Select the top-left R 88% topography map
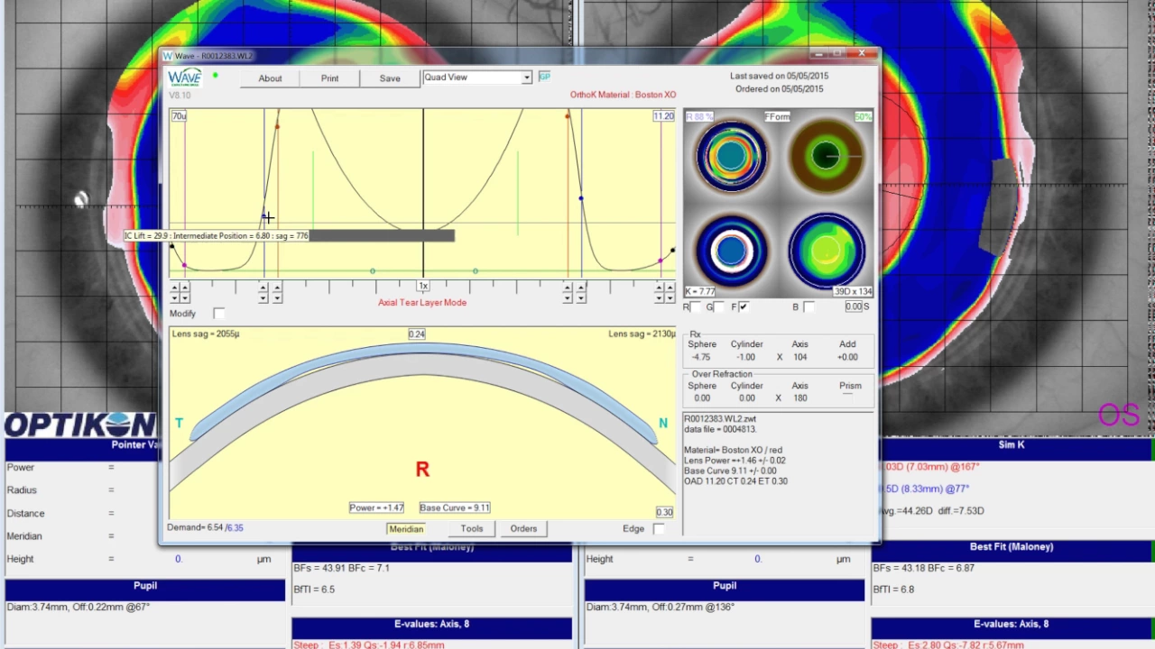This screenshot has height=649, width=1155. 731,158
